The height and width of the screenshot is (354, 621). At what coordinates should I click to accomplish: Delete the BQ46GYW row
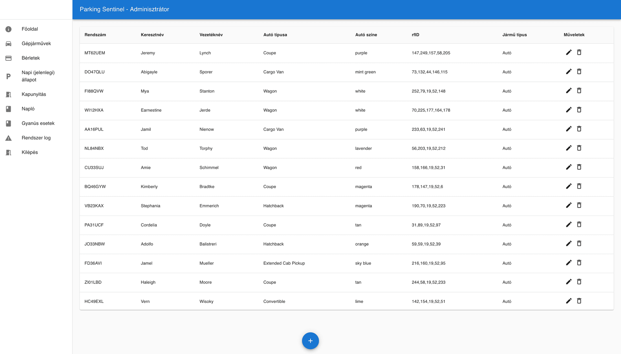coord(579,186)
